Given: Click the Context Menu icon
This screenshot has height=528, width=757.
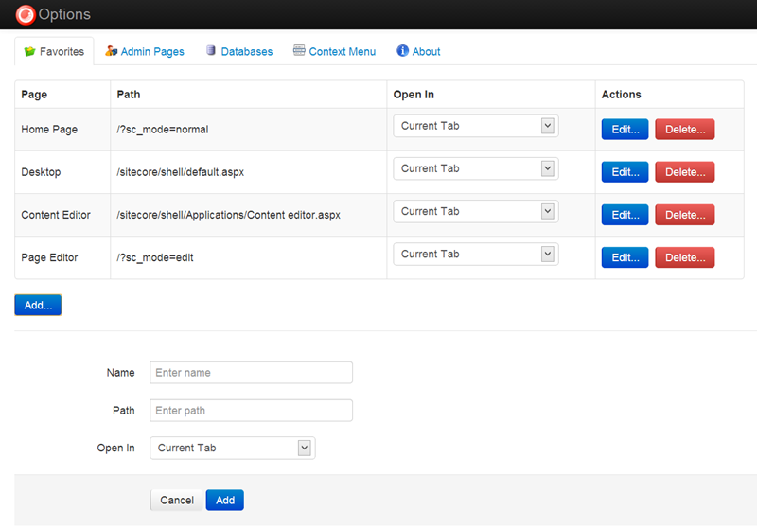Looking at the screenshot, I should click(299, 50).
